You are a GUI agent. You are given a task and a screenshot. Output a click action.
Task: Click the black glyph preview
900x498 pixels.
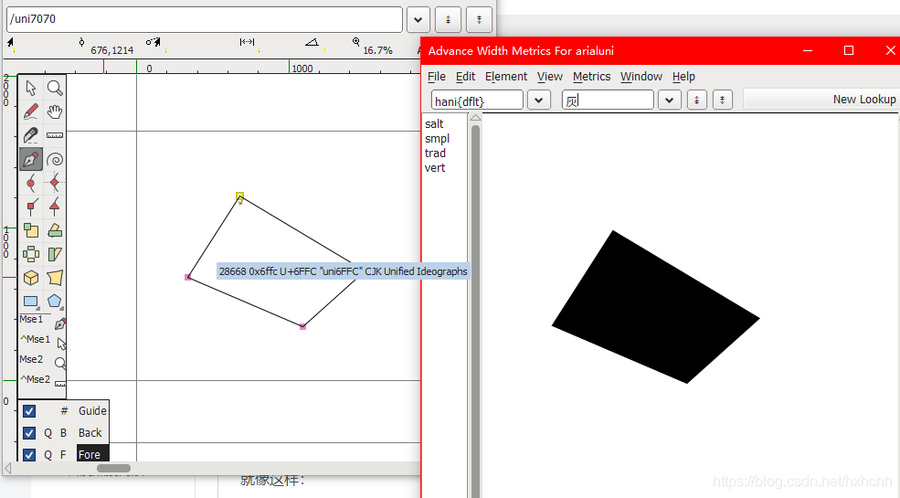coord(655,307)
